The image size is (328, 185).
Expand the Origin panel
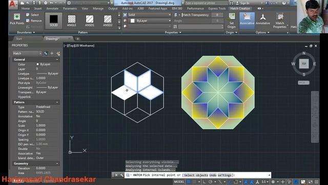[231, 32]
